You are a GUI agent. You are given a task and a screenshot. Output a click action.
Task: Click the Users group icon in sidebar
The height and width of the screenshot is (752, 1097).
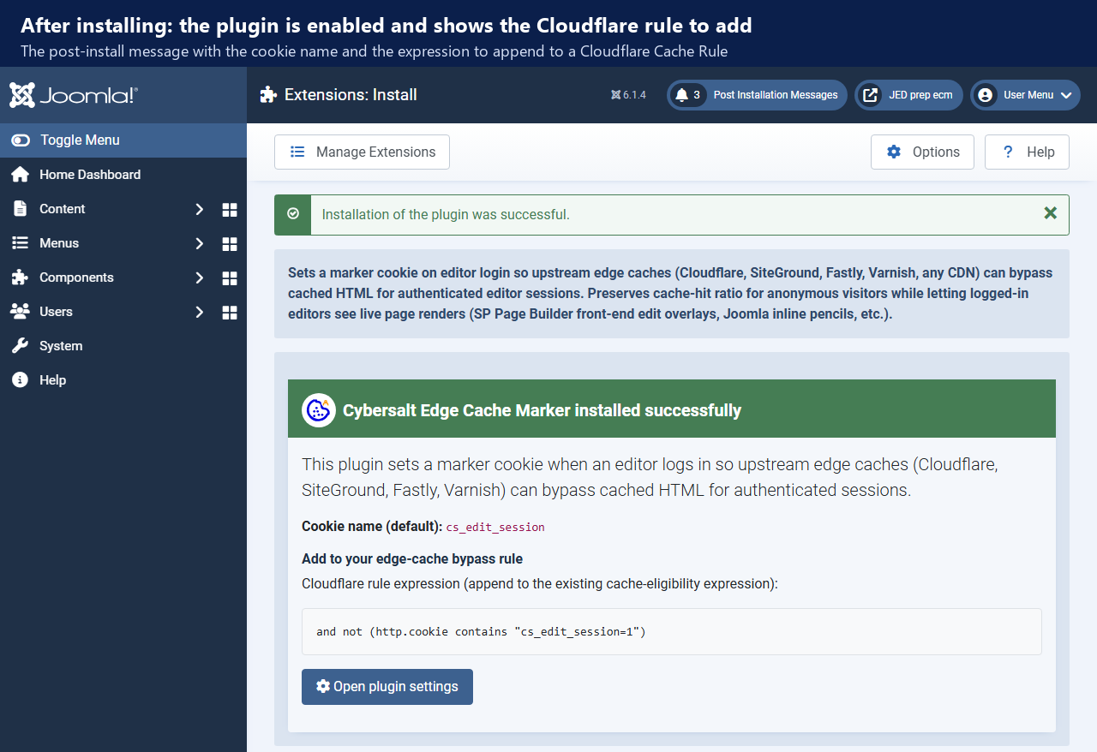pyautogui.click(x=20, y=312)
